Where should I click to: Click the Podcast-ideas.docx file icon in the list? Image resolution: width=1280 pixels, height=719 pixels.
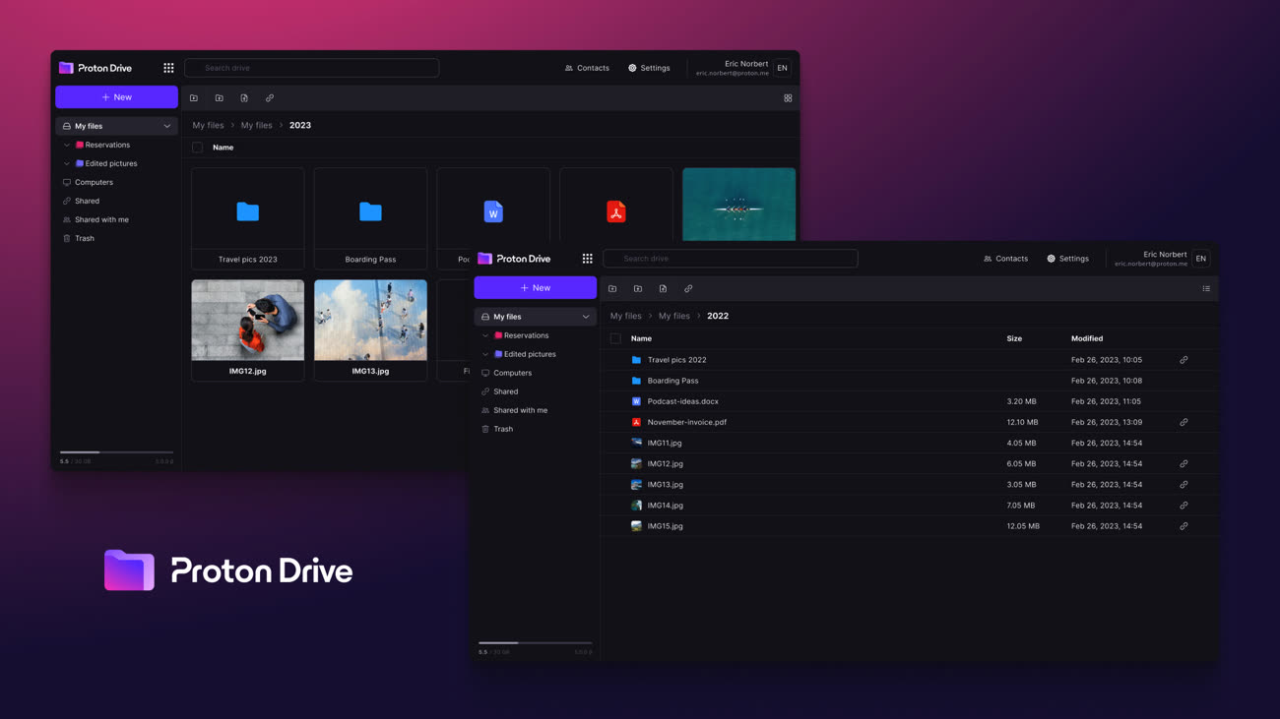(x=636, y=401)
